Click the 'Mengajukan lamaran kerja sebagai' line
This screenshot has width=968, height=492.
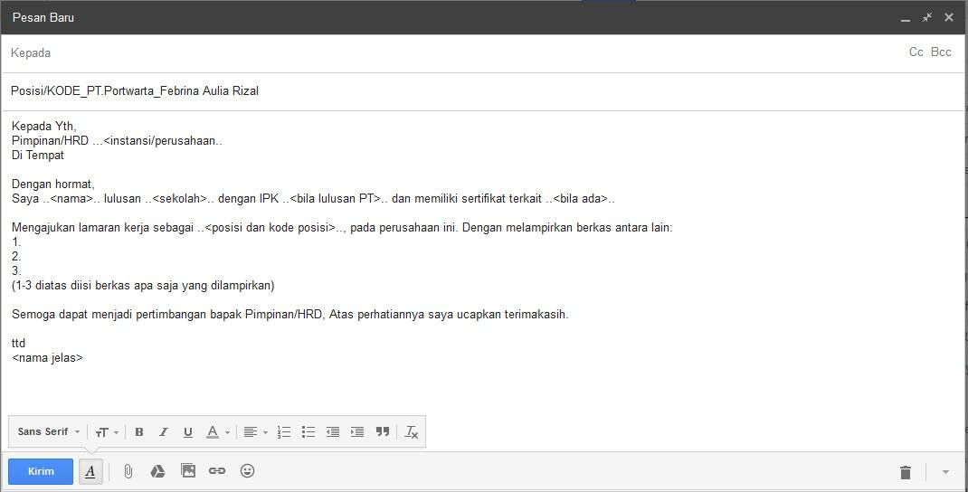pyautogui.click(x=342, y=228)
